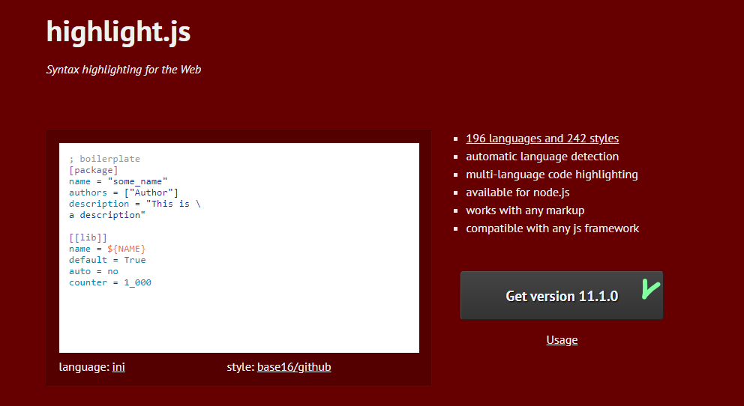The width and height of the screenshot is (744, 406).
Task: Click the 'style:' label below code box
Action: click(x=241, y=367)
